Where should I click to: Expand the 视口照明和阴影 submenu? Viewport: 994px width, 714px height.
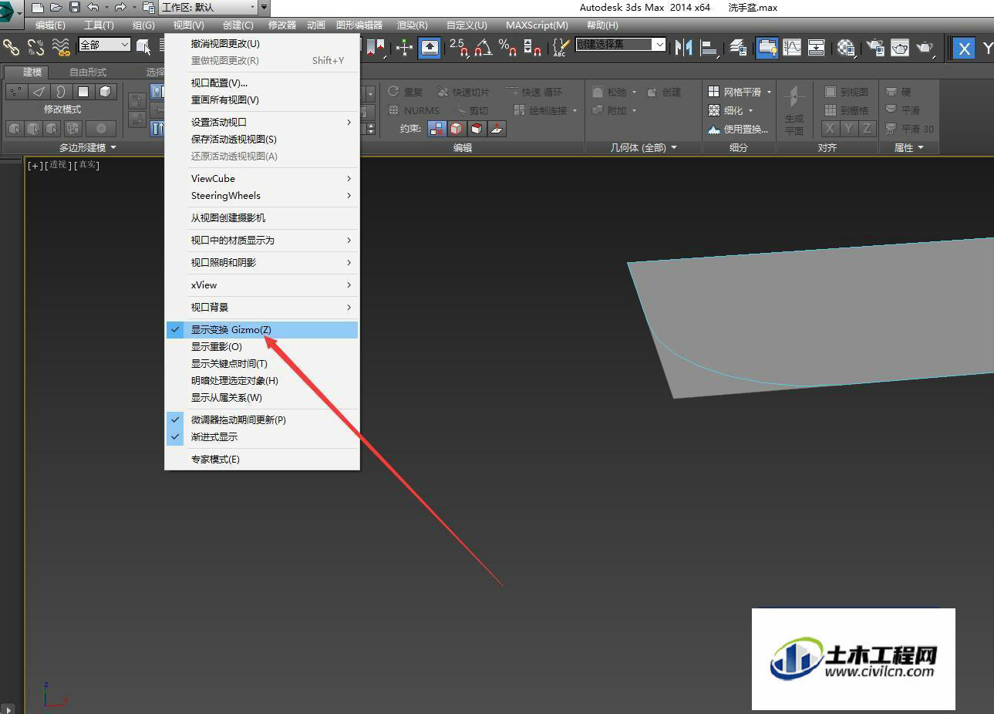[x=262, y=262]
